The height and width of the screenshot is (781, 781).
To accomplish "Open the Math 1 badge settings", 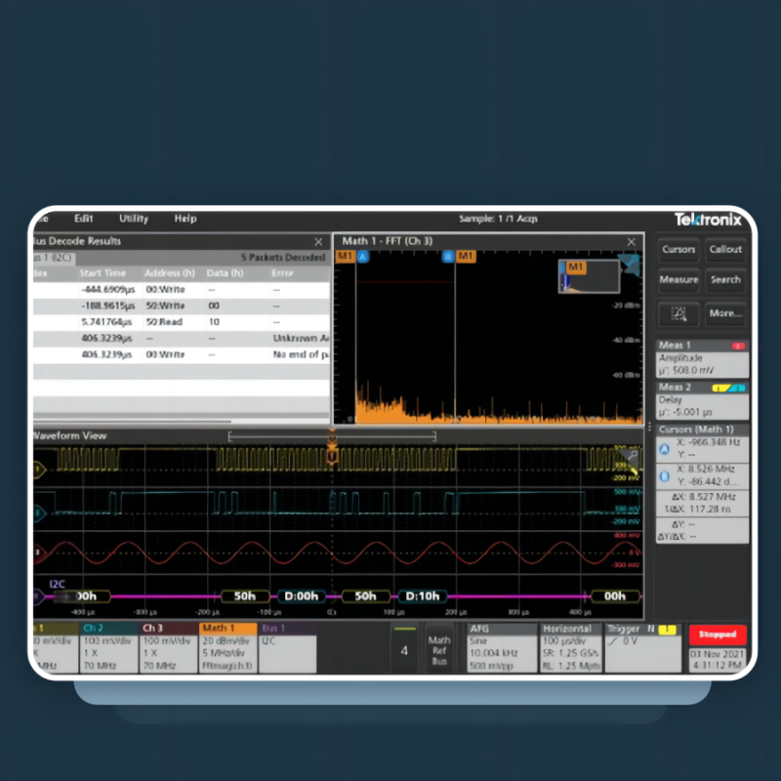I will (228, 648).
